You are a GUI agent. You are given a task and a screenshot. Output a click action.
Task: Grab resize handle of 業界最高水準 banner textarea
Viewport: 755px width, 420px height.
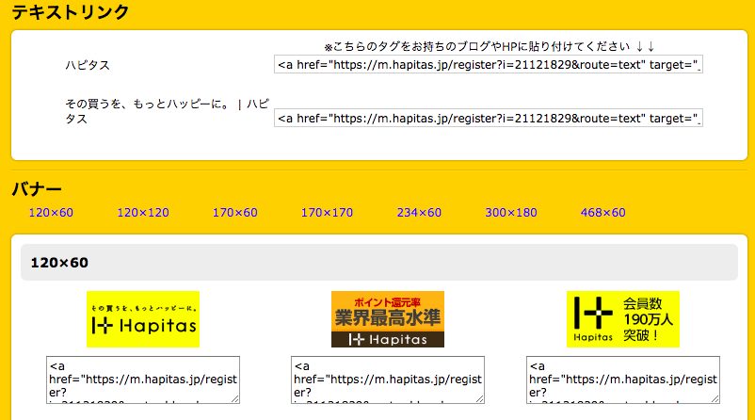pos(479,398)
